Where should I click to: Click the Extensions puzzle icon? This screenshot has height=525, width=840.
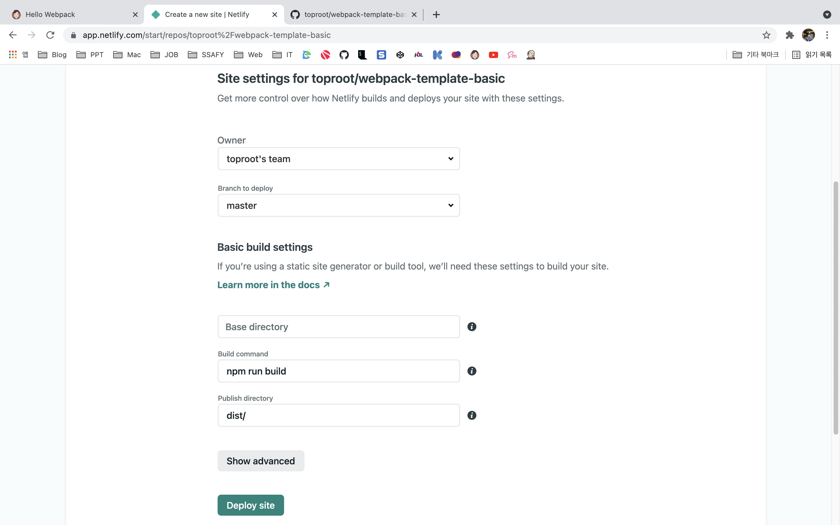(x=790, y=35)
